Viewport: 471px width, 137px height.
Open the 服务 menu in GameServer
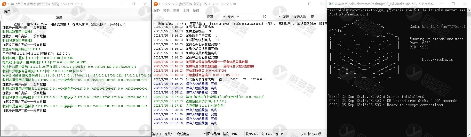click(x=157, y=11)
